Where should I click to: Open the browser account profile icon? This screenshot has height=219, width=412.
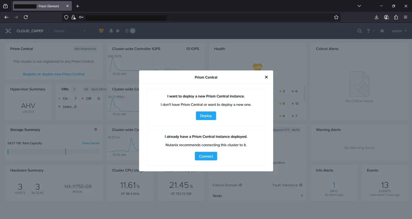386,17
